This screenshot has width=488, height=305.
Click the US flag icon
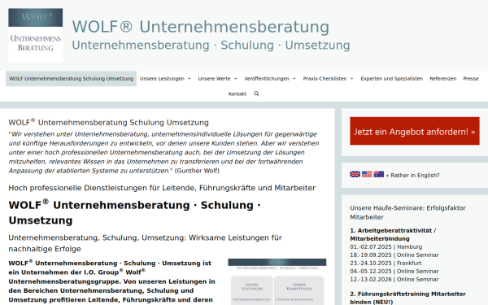click(367, 174)
